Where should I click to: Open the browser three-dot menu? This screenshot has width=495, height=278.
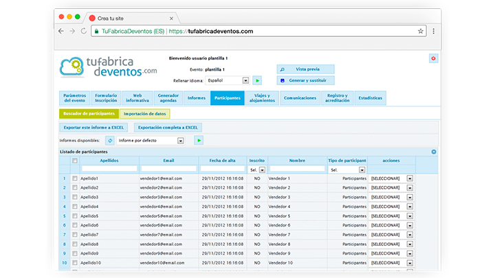pyautogui.click(x=434, y=31)
